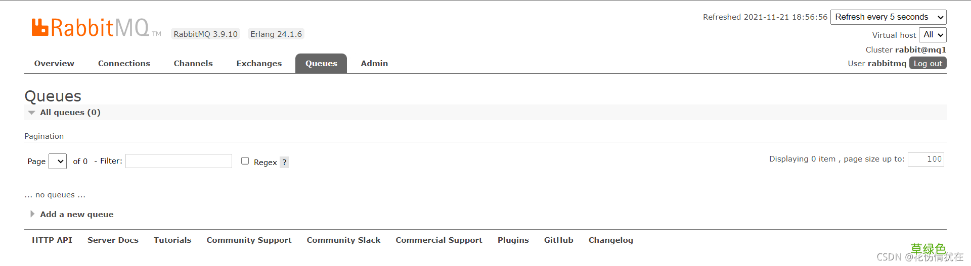This screenshot has width=971, height=266.
Task: Open the Channels tab
Action: click(193, 64)
